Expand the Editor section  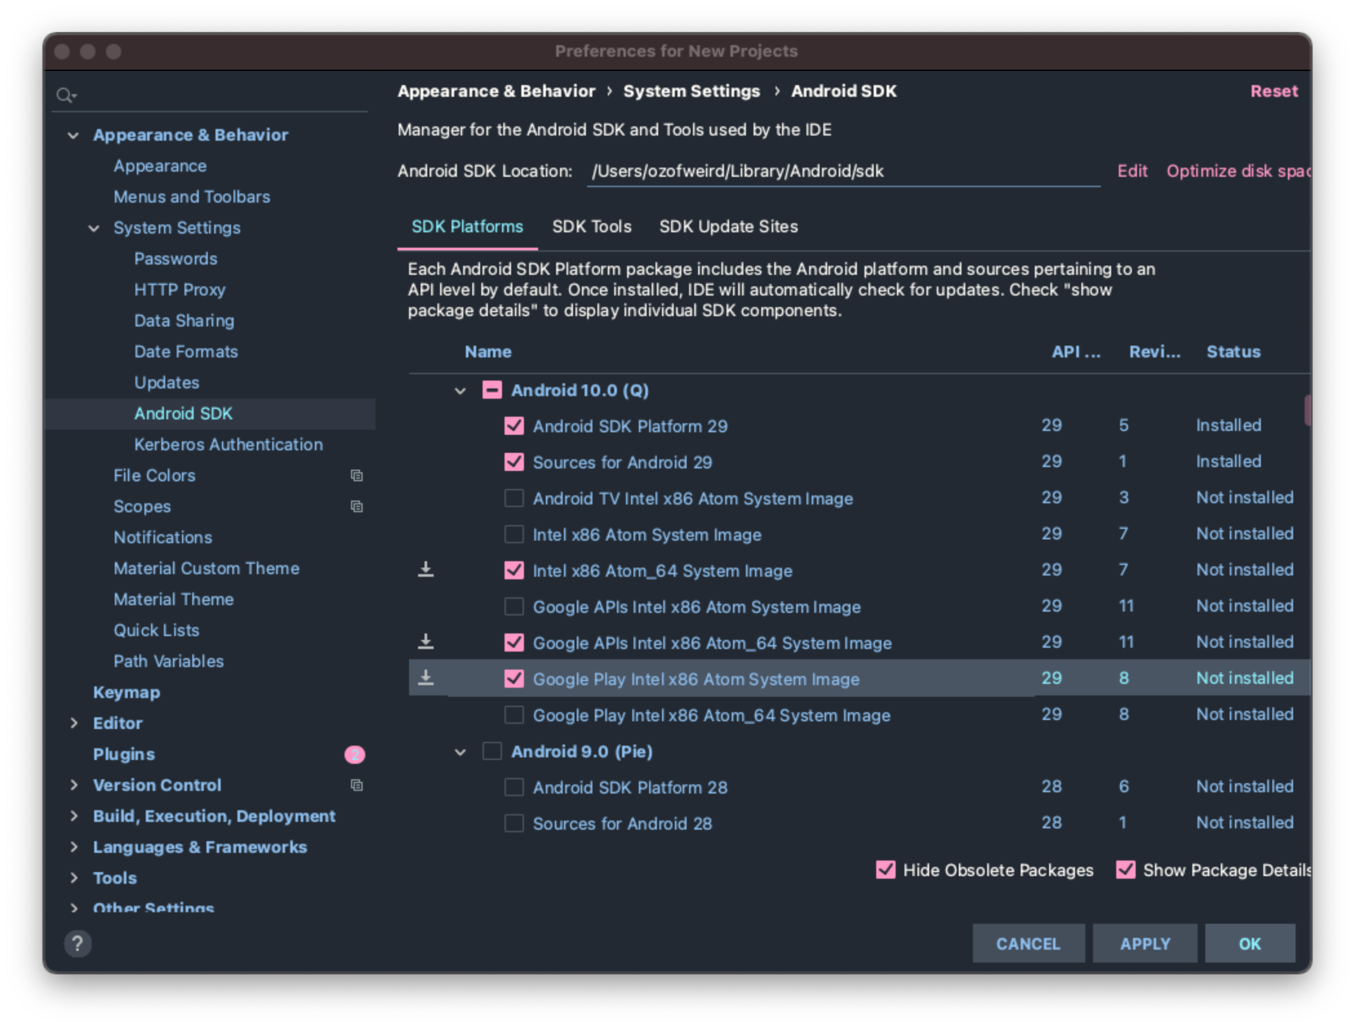[x=74, y=723]
